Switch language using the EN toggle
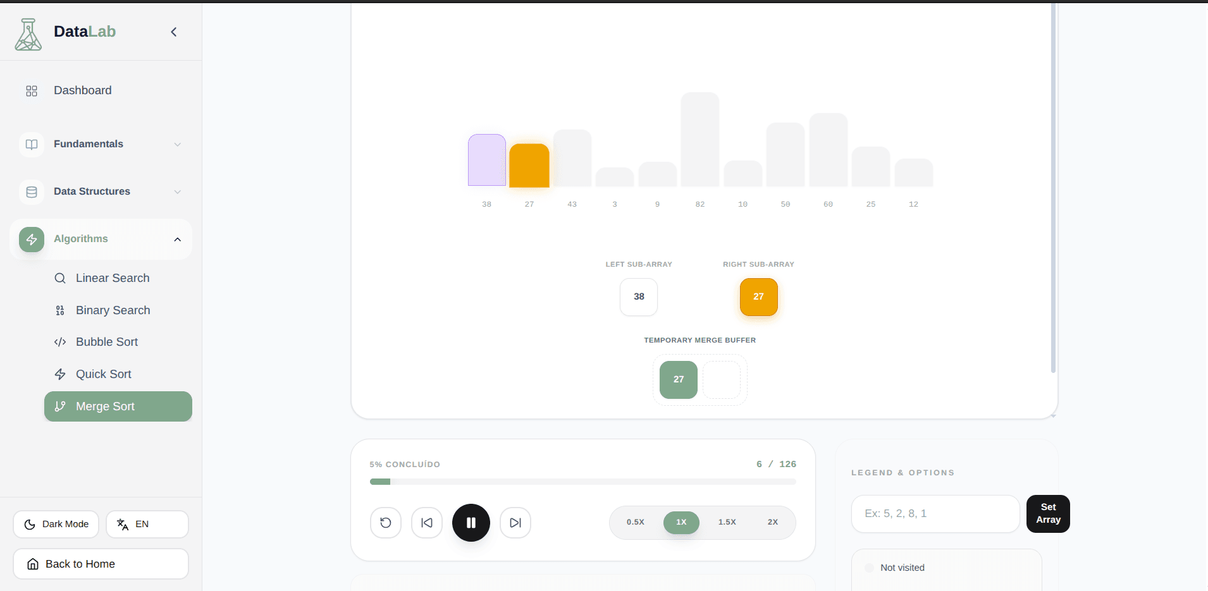This screenshot has height=591, width=1208. click(147, 524)
